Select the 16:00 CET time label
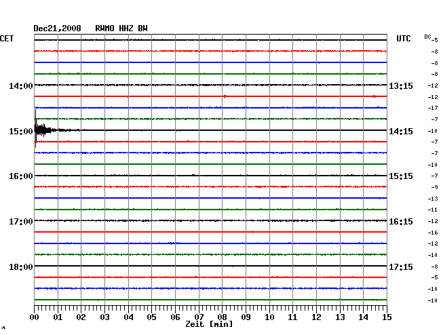Image resolution: width=441 pixels, height=335 pixels. pos(21,176)
